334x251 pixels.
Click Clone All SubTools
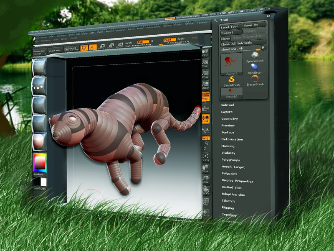click(x=243, y=43)
